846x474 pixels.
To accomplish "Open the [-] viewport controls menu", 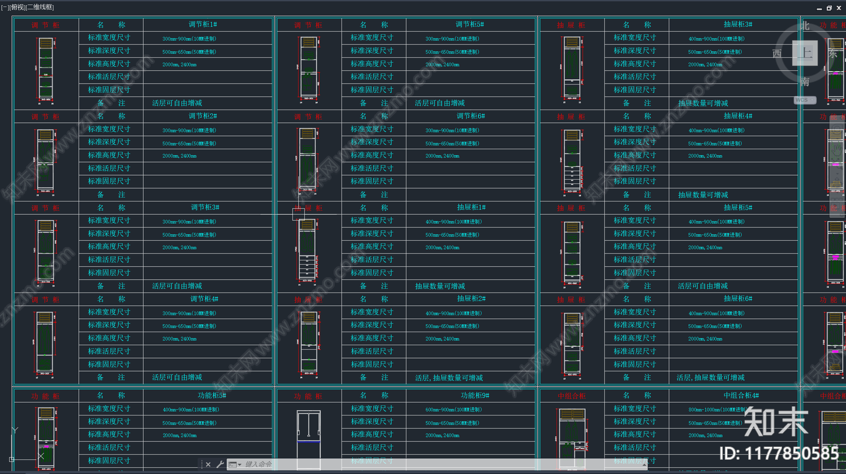I will [x=5, y=7].
